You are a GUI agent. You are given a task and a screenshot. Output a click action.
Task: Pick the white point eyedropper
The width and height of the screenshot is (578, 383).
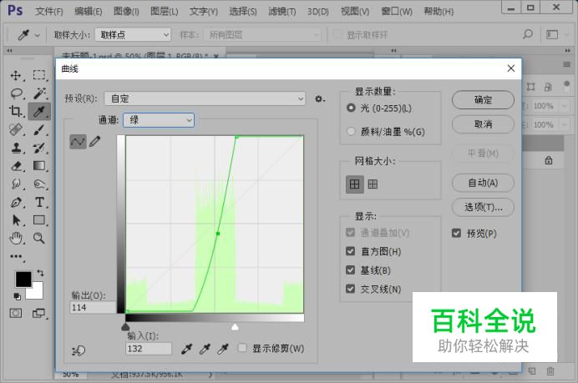pos(223,349)
